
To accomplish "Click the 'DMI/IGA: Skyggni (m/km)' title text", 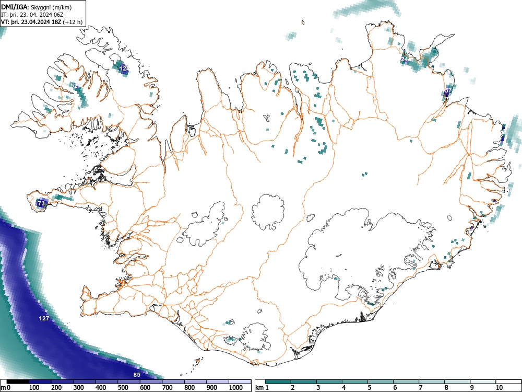I will 37,7.
